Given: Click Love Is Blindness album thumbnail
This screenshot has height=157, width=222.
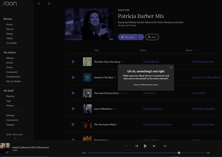Looking at the screenshot, I should click(87, 109).
